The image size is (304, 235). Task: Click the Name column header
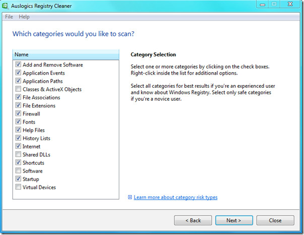pos(66,54)
